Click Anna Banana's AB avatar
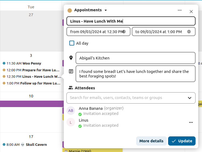202x152 pixels. 71,111
